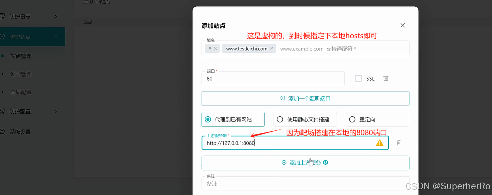The image size is (492, 195).
Task: Expand the 防护日志 menu
Action: (56, 16)
